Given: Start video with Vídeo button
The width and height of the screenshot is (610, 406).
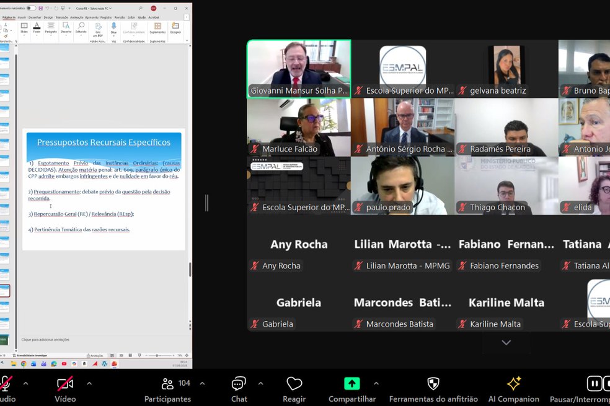Looking at the screenshot, I should click(x=65, y=389).
